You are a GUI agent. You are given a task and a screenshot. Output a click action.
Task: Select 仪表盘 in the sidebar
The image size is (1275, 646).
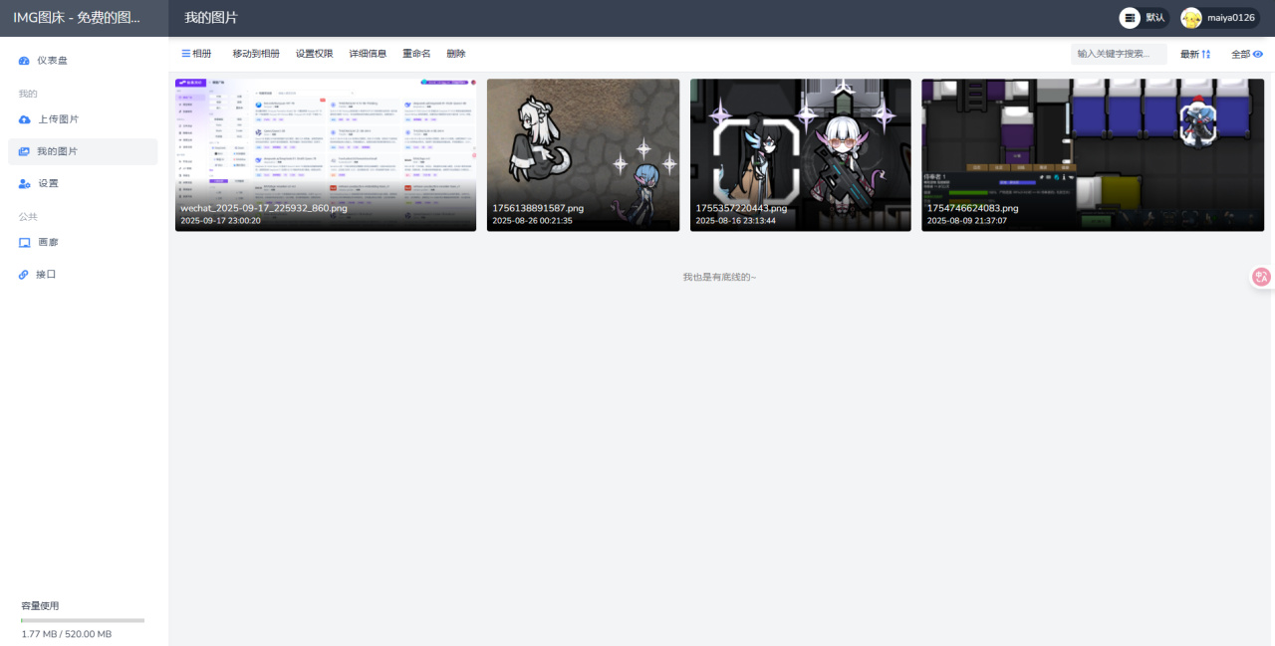[x=84, y=61]
